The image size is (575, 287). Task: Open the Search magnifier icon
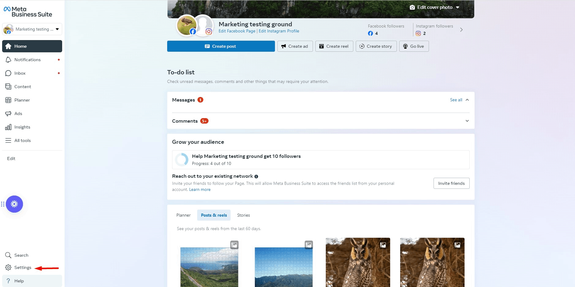(x=8, y=255)
